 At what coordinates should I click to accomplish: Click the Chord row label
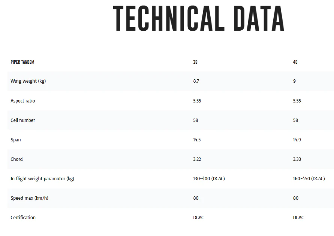click(16, 159)
